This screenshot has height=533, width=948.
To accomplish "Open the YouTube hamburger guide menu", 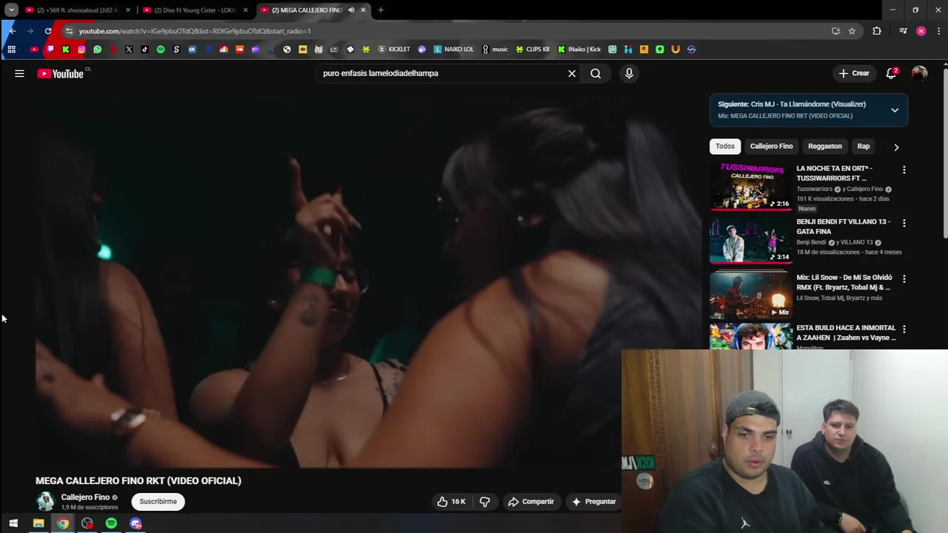I will point(19,73).
